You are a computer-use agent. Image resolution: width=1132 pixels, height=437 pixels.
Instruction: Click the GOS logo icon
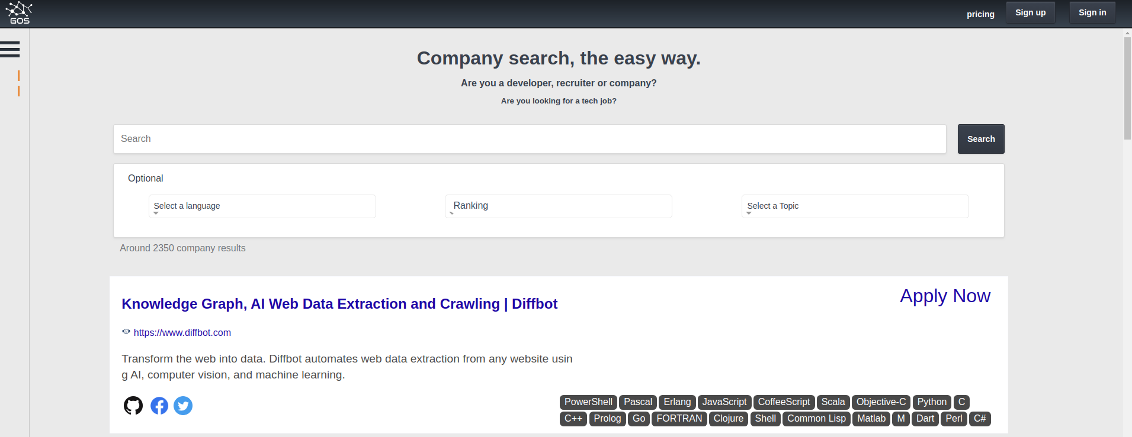[19, 13]
